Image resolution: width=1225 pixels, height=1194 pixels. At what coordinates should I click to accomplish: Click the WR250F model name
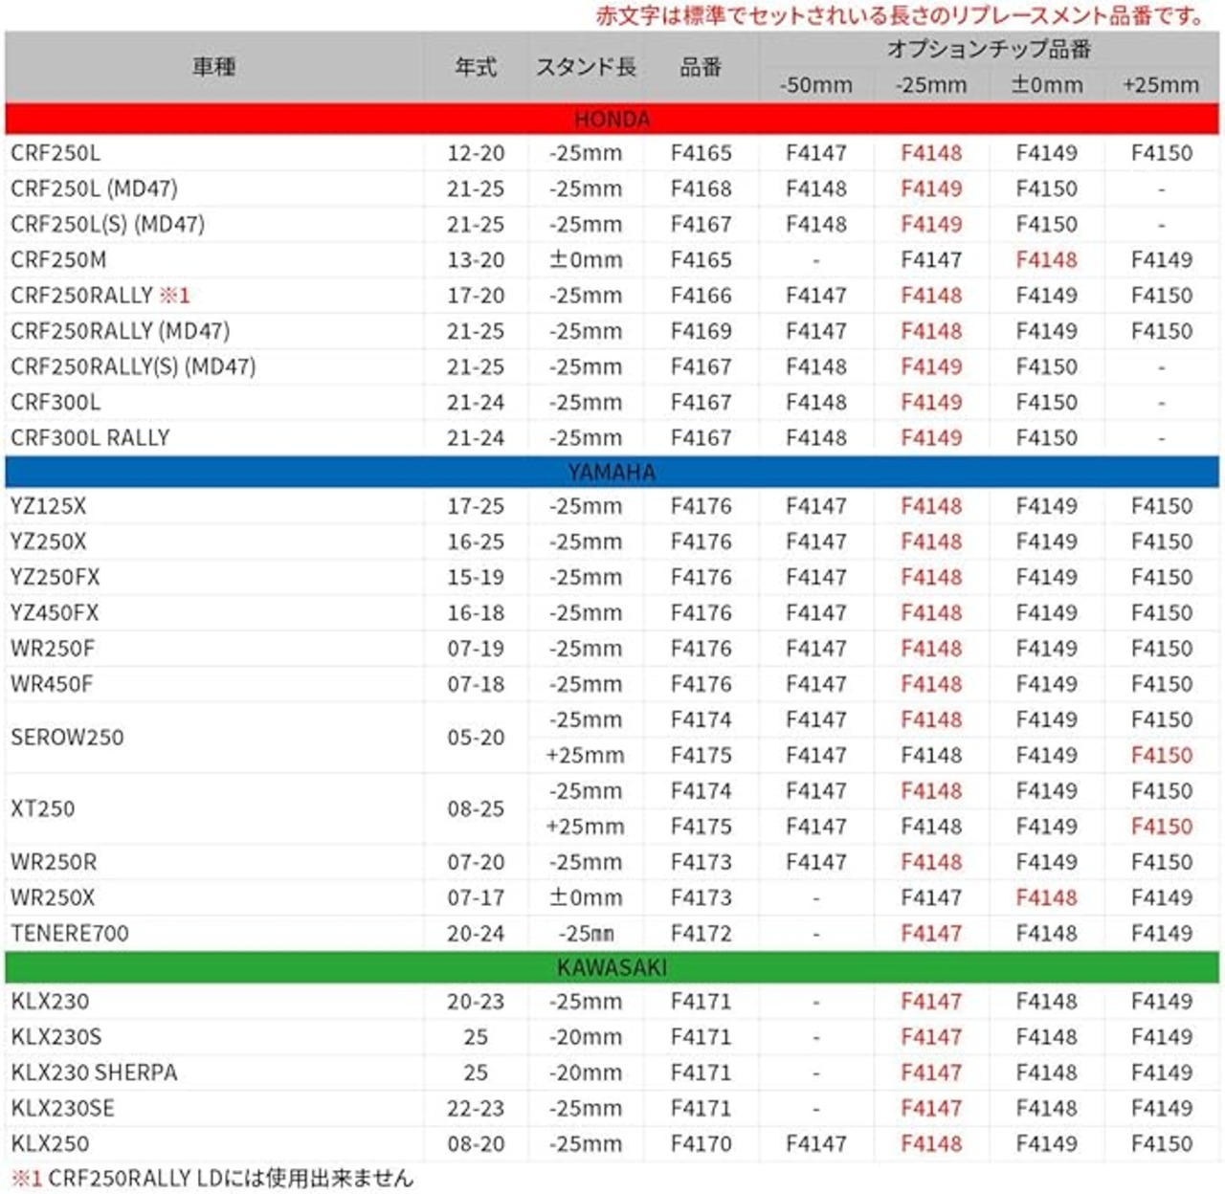pos(53,648)
